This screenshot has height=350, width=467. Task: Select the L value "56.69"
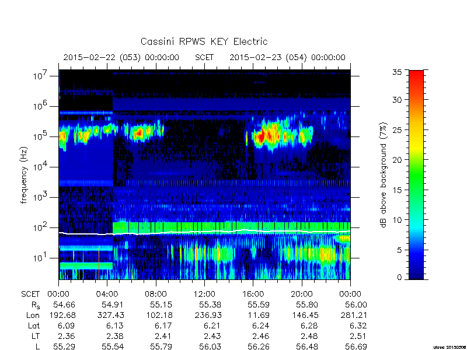pyautogui.click(x=356, y=346)
